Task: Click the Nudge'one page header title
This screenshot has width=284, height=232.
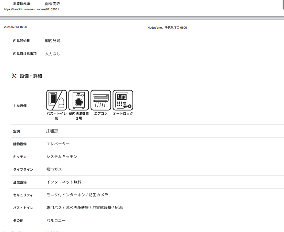Action: (167, 28)
